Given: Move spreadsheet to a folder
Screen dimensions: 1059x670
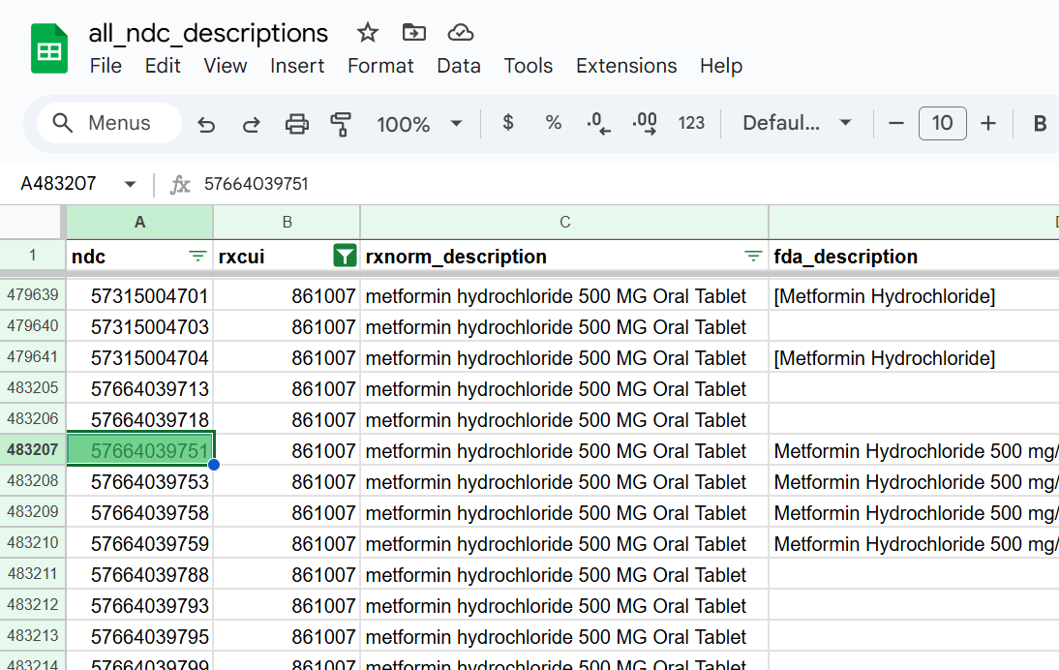Looking at the screenshot, I should pos(413,32).
